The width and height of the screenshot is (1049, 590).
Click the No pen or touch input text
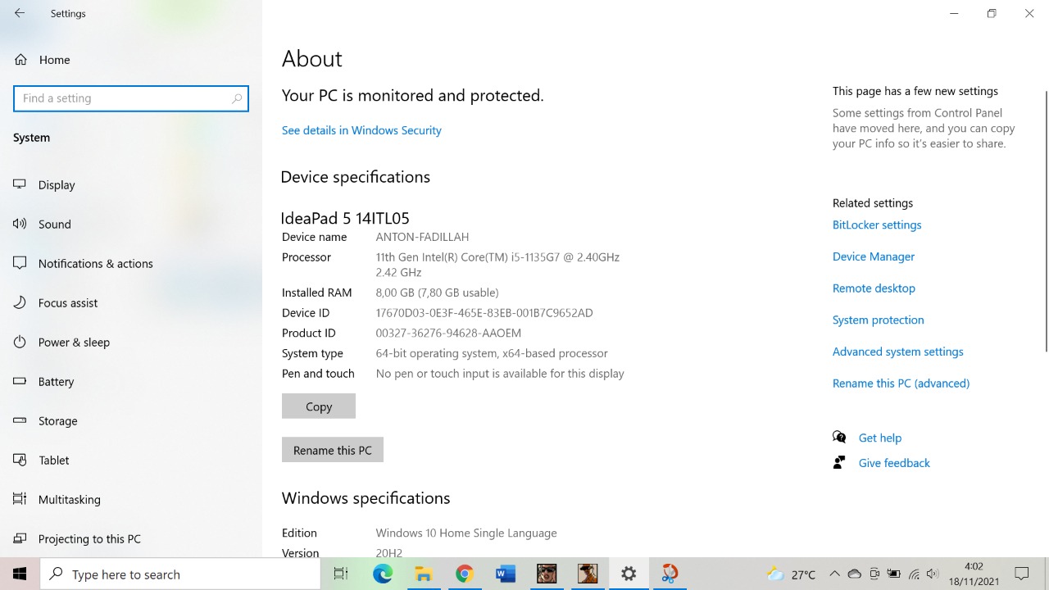500,374
